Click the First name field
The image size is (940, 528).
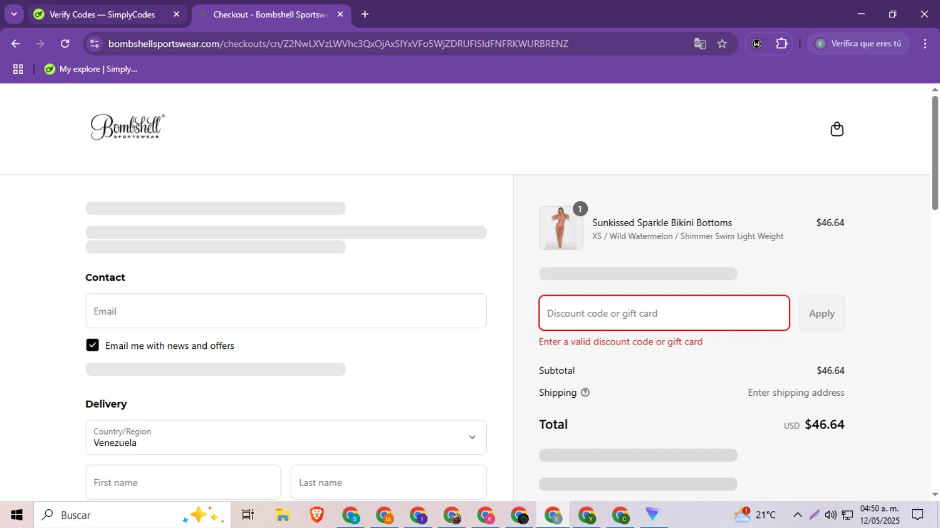(x=183, y=482)
